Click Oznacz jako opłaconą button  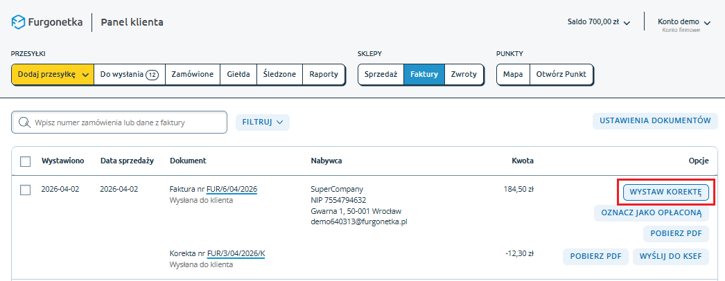click(x=652, y=213)
